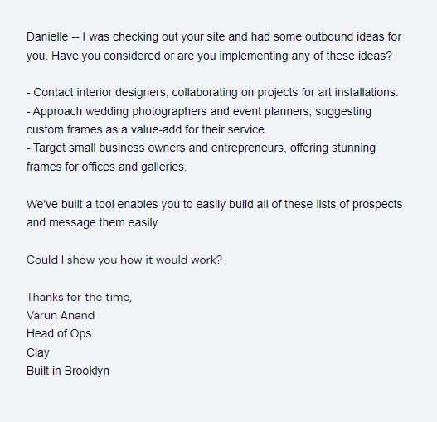Click the custom frames as a value-add line

147,129
